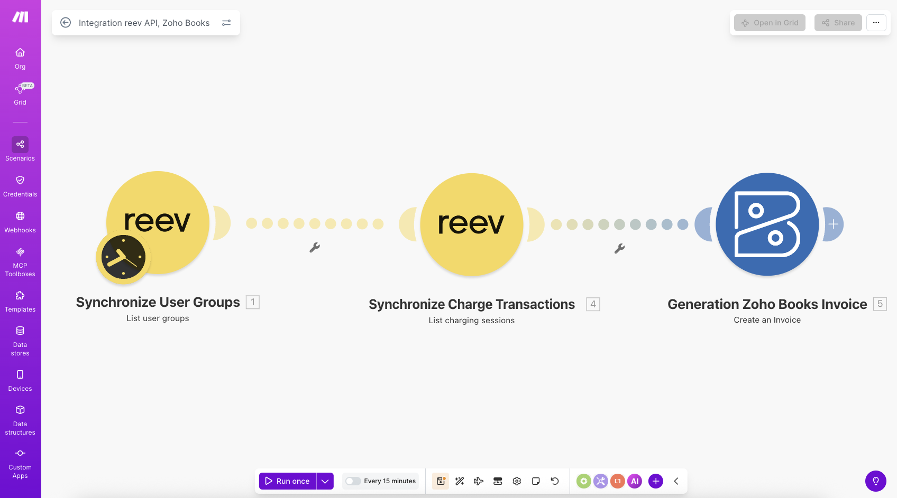Click the clock schedule badge on reev module
The width and height of the screenshot is (897, 498).
(x=123, y=257)
